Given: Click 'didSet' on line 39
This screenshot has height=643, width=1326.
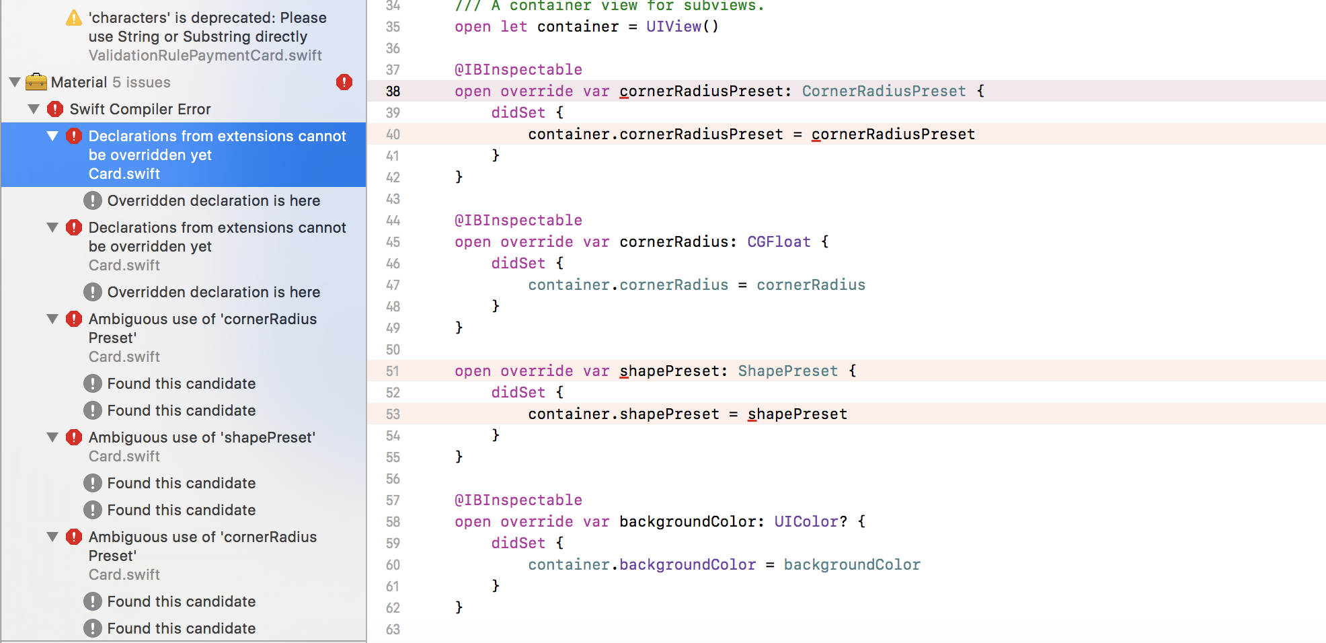Looking at the screenshot, I should (518, 113).
